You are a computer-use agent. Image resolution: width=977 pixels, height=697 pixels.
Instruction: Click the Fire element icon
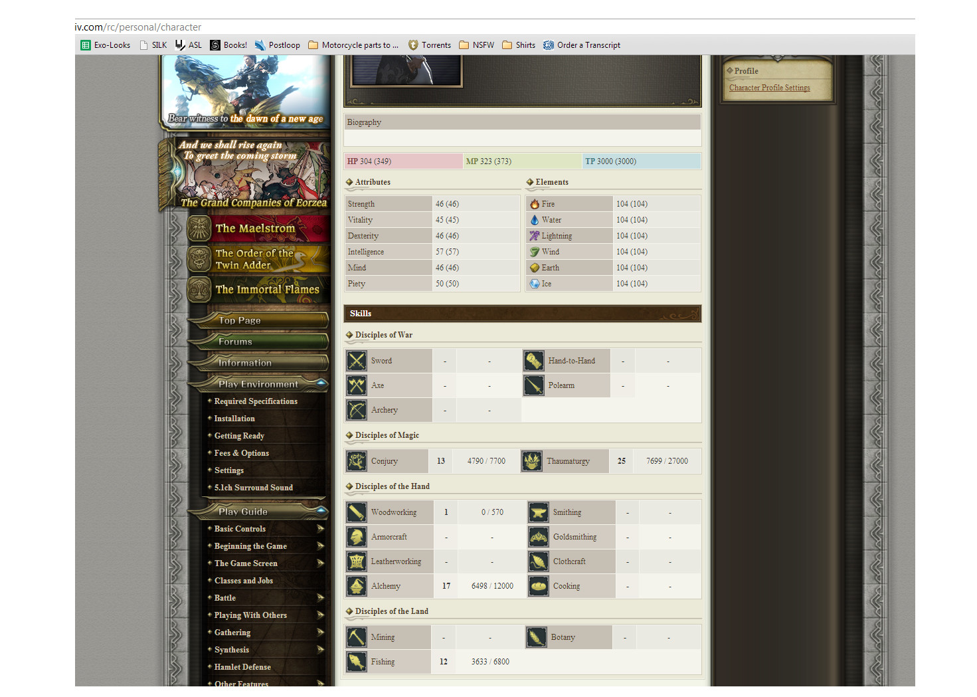[535, 204]
